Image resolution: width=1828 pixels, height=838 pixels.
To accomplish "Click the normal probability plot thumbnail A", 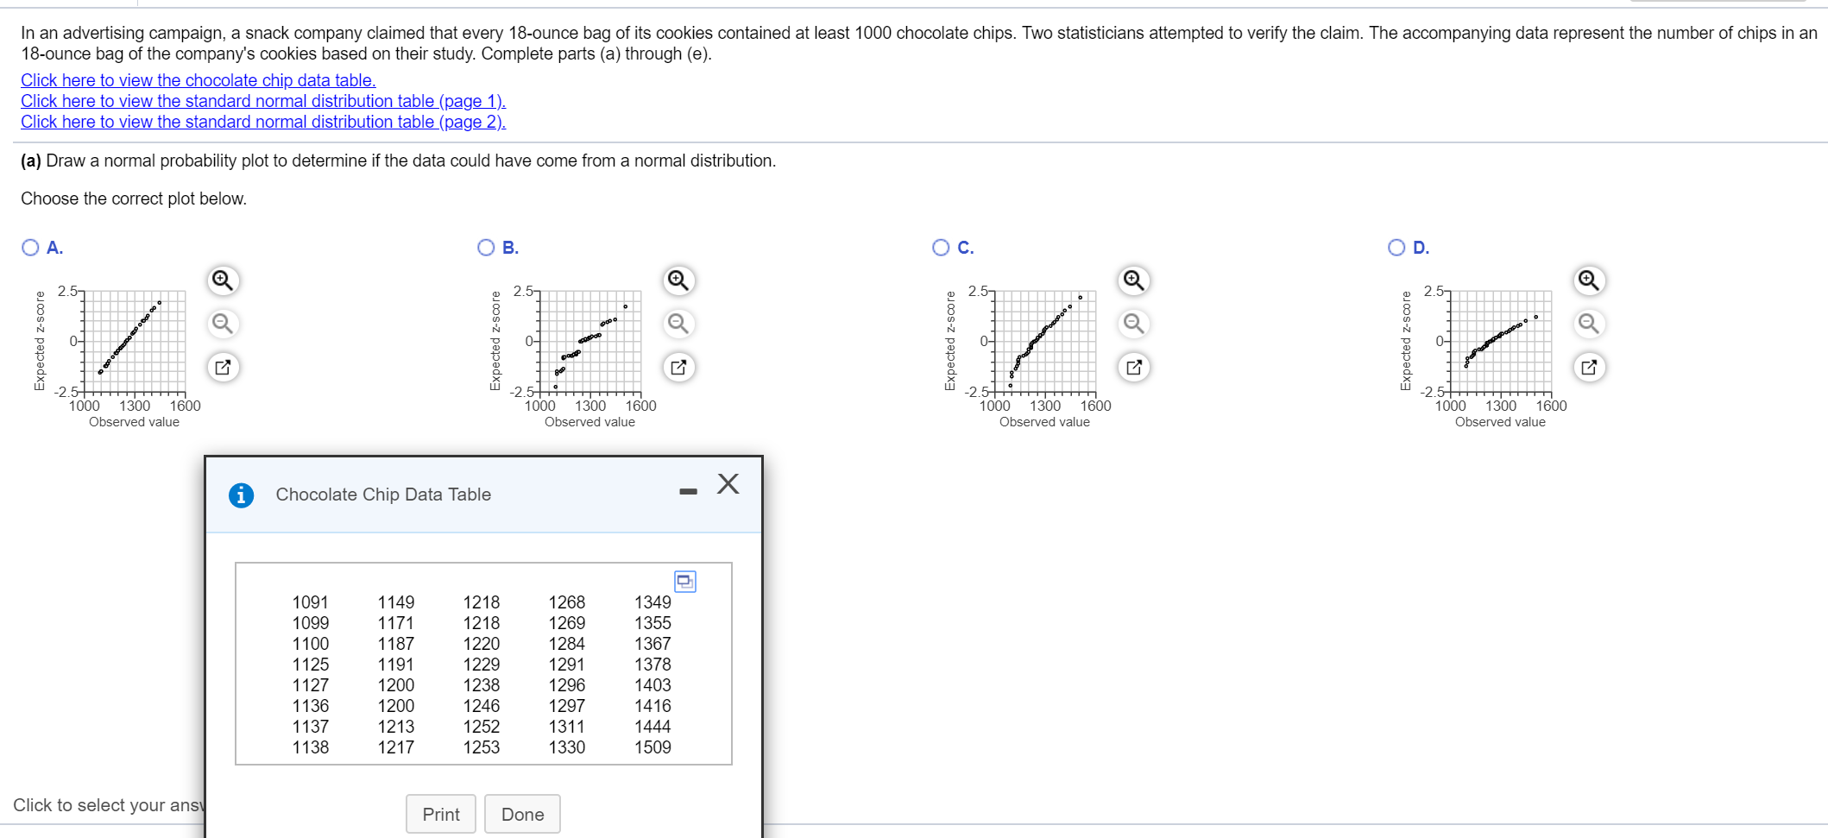I will (135, 342).
